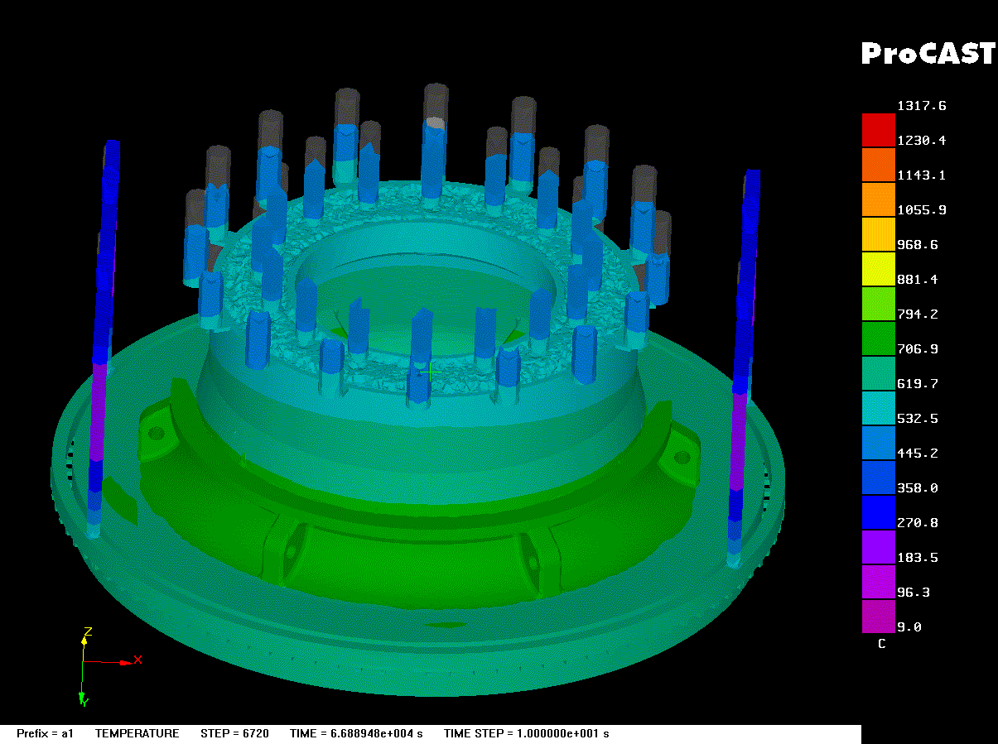
Task: Click the purple 183.5 legend color band
Action: point(878,582)
